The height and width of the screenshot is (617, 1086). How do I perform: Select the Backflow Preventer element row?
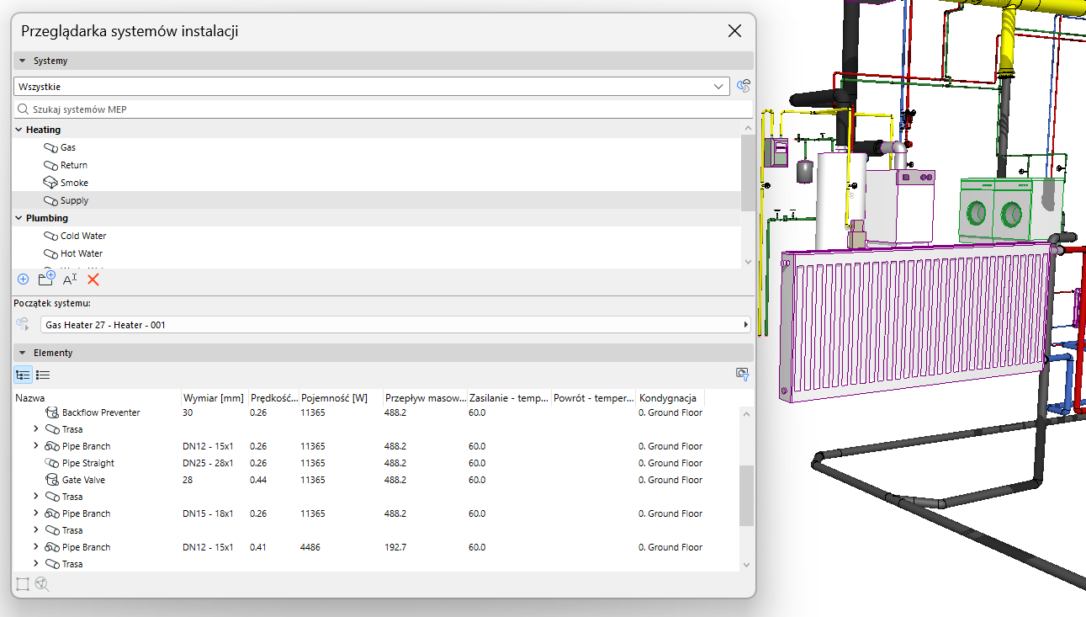376,412
